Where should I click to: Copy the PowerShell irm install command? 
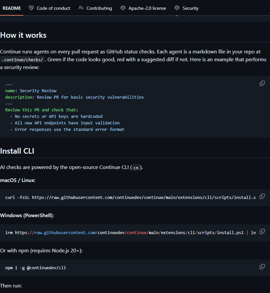click(x=262, y=231)
